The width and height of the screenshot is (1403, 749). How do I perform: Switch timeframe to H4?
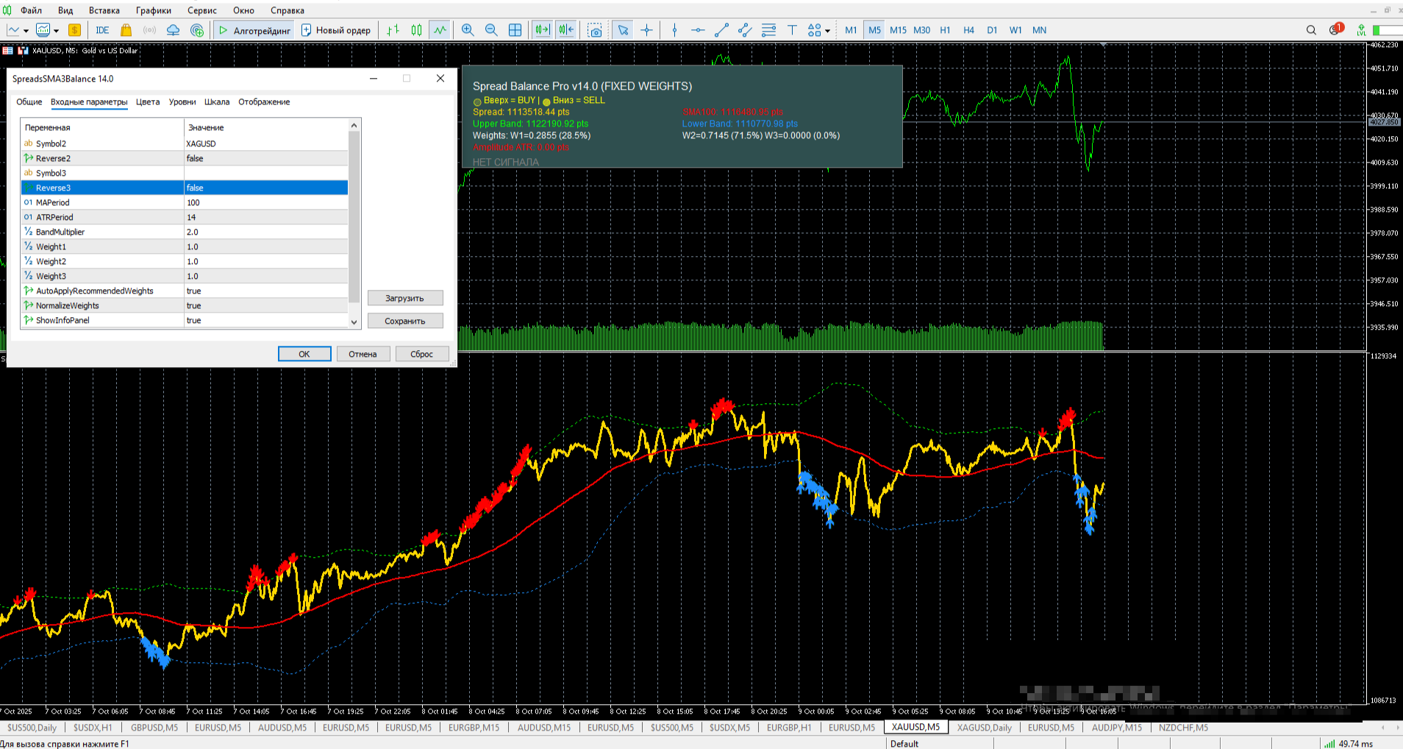coord(968,30)
